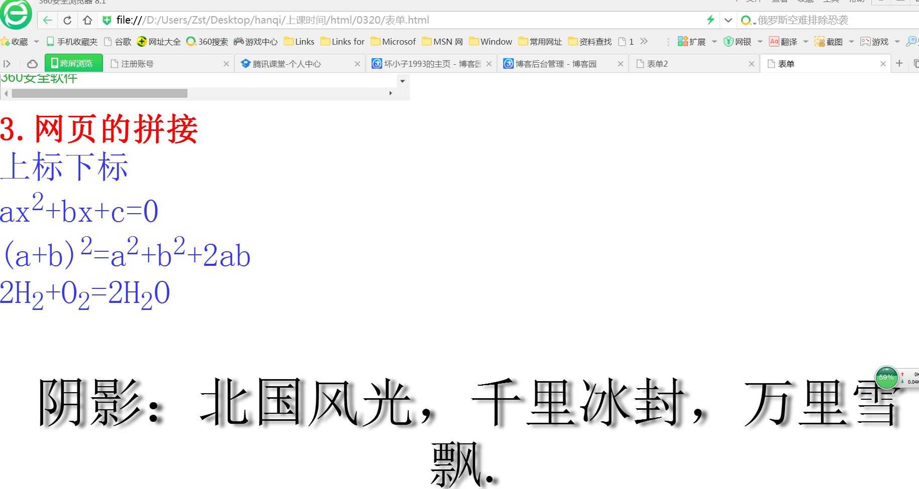The height and width of the screenshot is (489, 919).
Task: Open the 常用网址 bookmark folder
Action: coord(540,42)
